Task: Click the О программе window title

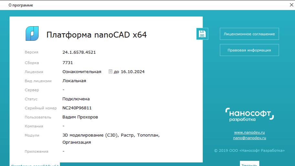Action: (x=21, y=5)
